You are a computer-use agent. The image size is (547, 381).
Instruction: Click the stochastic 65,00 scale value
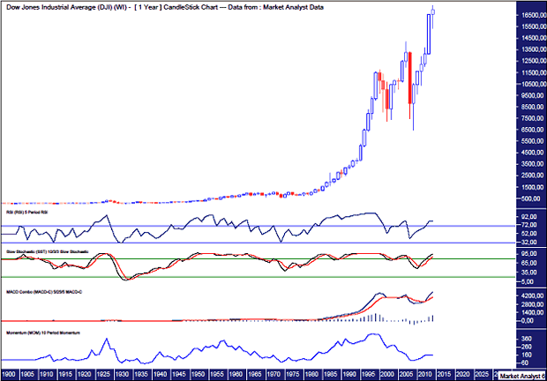pyautogui.click(x=530, y=263)
